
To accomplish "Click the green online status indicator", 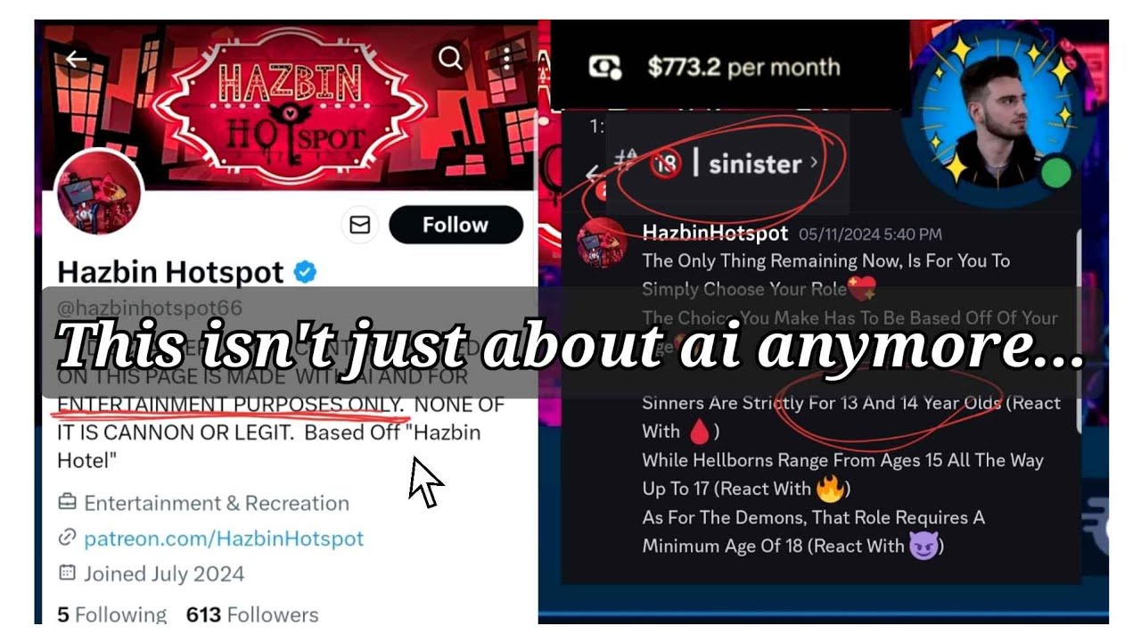I will pos(1056,172).
